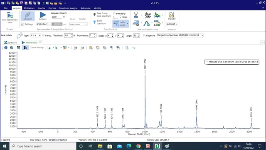Viewport: 266px width, 150px height.
Task: Adjust the exposure time stepper
Action: [64, 17]
